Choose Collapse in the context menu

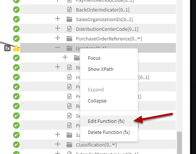pyautogui.click(x=97, y=101)
